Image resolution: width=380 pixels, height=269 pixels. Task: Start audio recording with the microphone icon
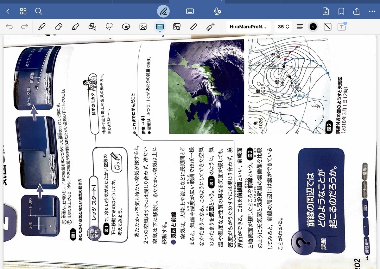tap(217, 11)
